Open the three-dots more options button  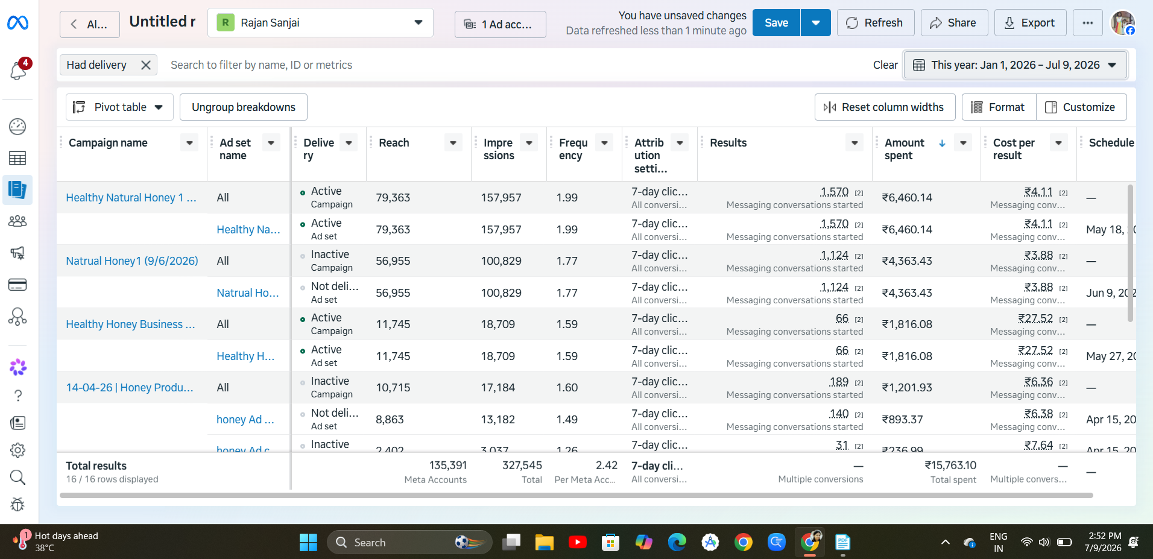coord(1088,23)
